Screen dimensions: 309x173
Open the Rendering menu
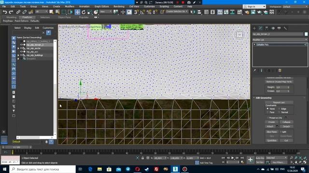119,6
